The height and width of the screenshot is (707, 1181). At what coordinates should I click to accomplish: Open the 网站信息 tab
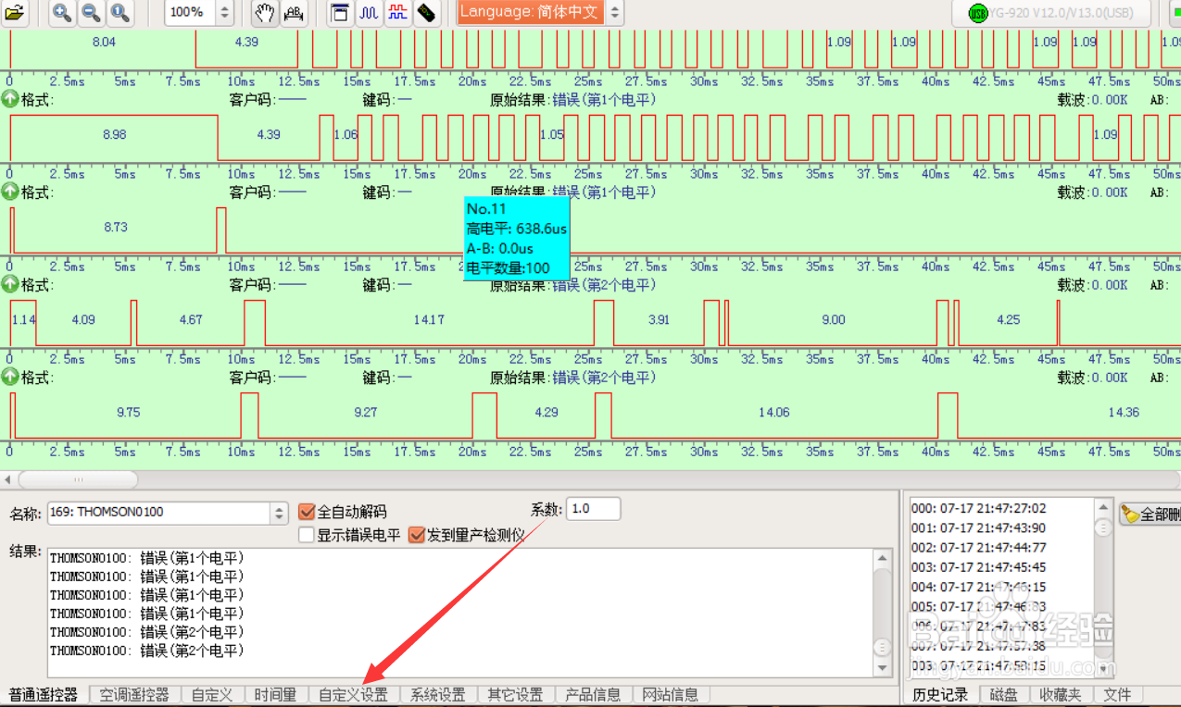pyautogui.click(x=671, y=695)
